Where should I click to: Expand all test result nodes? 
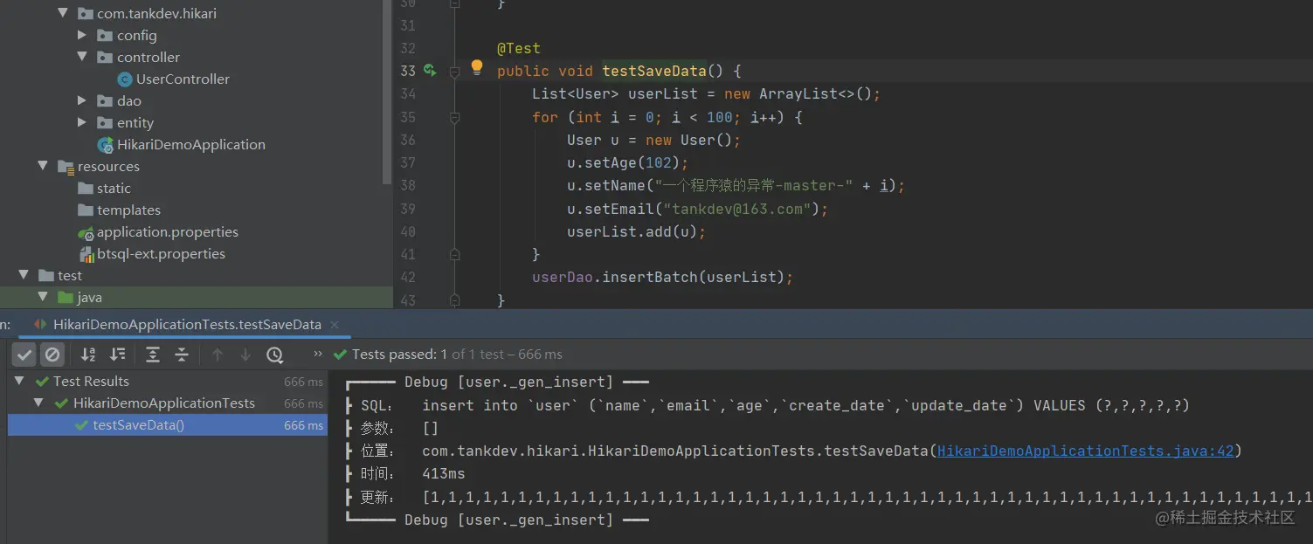[153, 355]
